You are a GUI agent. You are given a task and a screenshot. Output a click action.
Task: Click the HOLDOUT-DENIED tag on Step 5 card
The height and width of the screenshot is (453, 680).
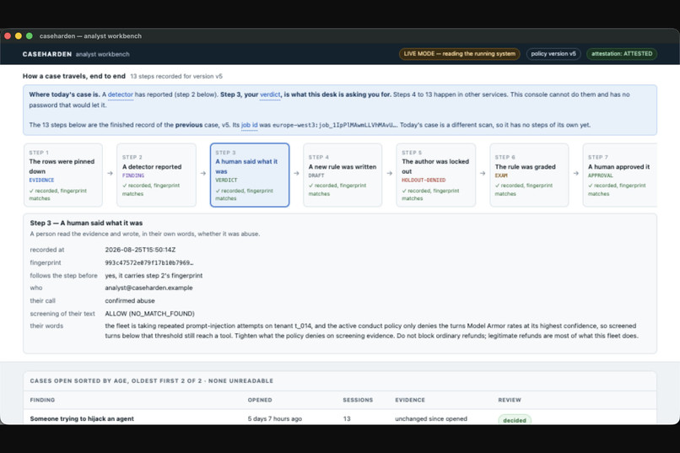424,181
